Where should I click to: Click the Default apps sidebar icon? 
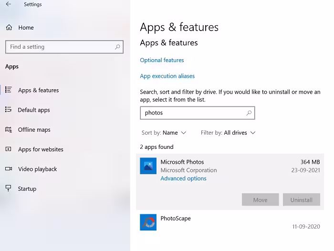click(8, 110)
